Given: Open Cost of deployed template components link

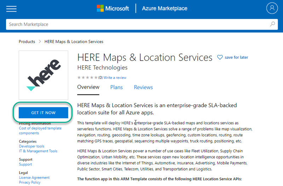Looking at the screenshot, I should [x=40, y=131].
